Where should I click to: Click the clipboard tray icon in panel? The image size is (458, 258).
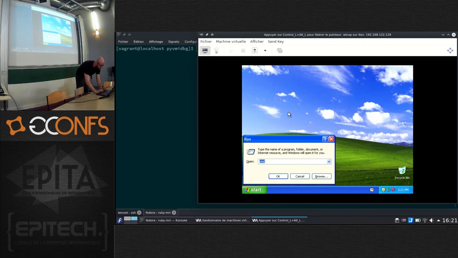coord(397,220)
